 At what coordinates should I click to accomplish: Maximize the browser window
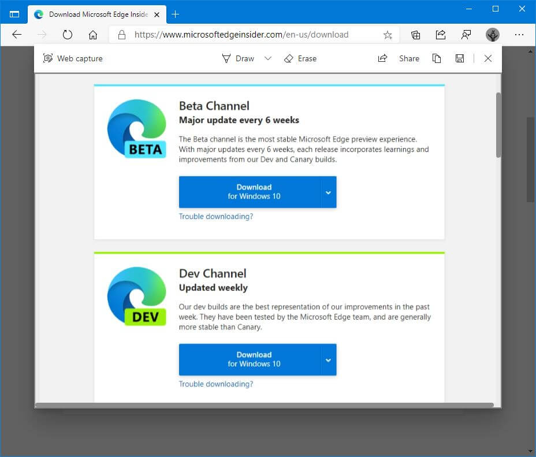point(496,9)
